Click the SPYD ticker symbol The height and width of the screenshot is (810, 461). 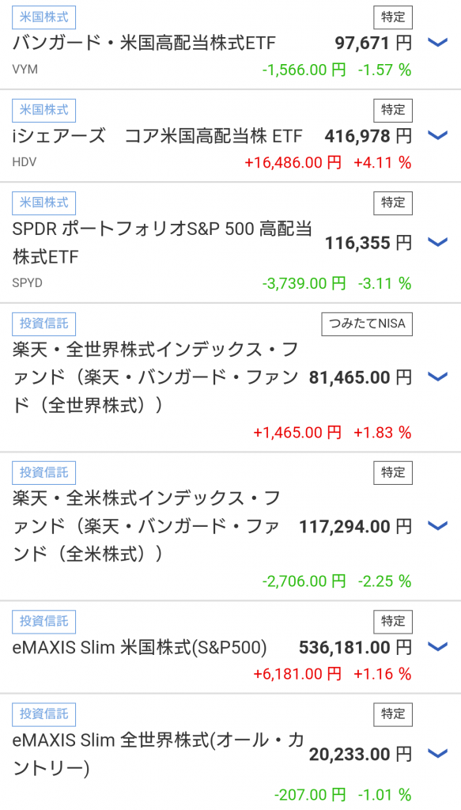tap(28, 283)
